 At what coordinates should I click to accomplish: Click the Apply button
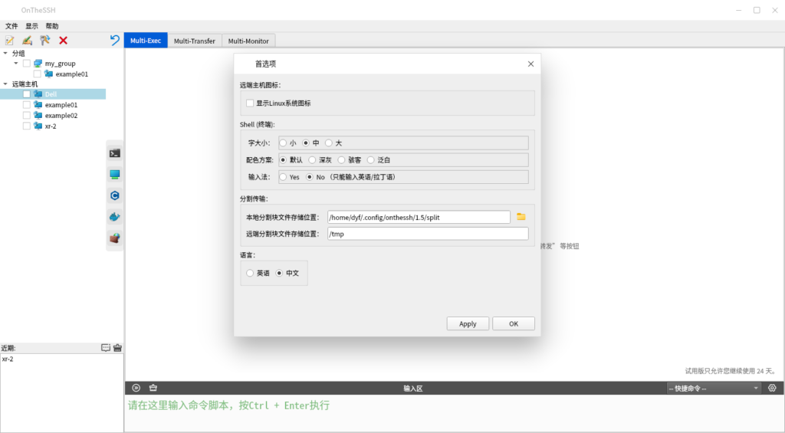point(468,324)
